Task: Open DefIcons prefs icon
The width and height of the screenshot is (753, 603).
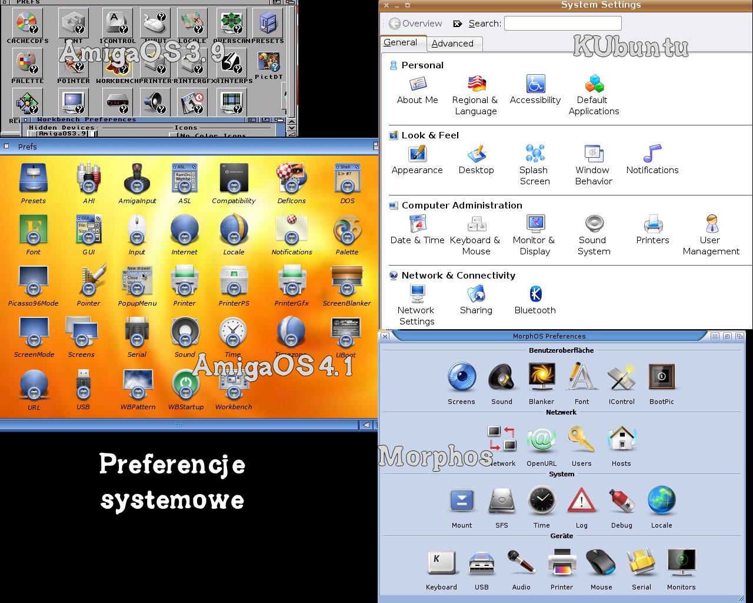Action: [291, 178]
